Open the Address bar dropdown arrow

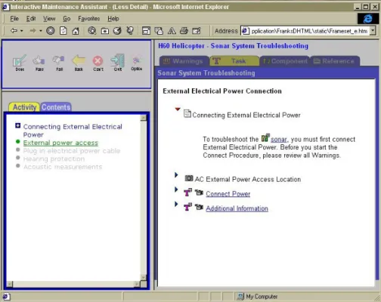tap(373, 31)
